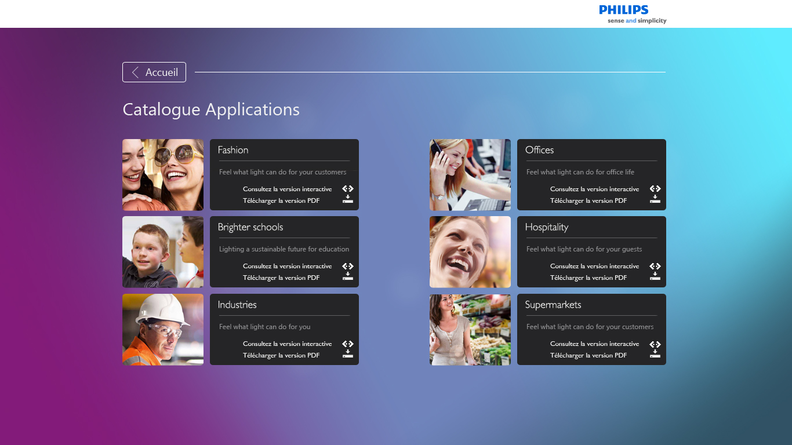Click the Supermarkets thumbnail of woman shopping

click(470, 330)
